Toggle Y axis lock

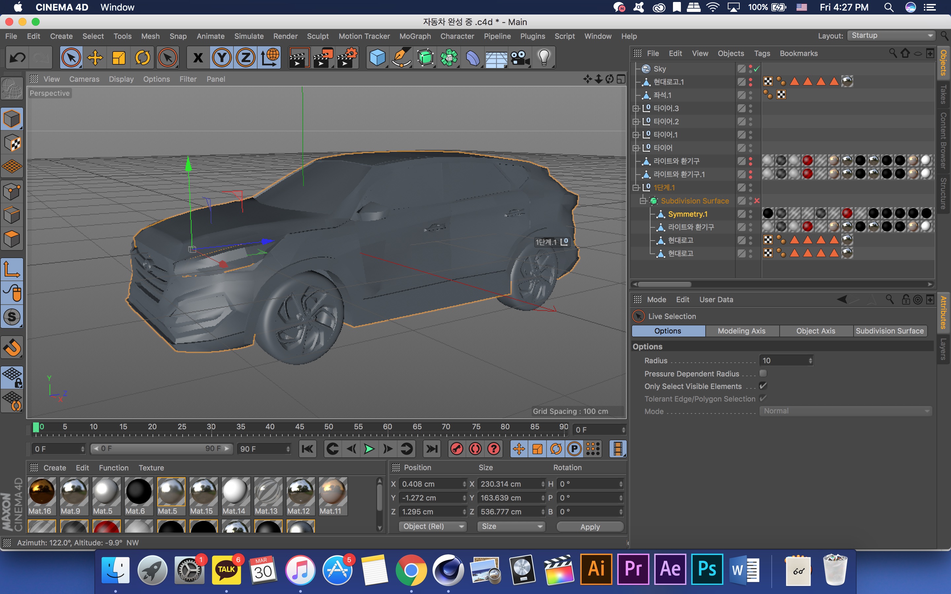coord(222,58)
